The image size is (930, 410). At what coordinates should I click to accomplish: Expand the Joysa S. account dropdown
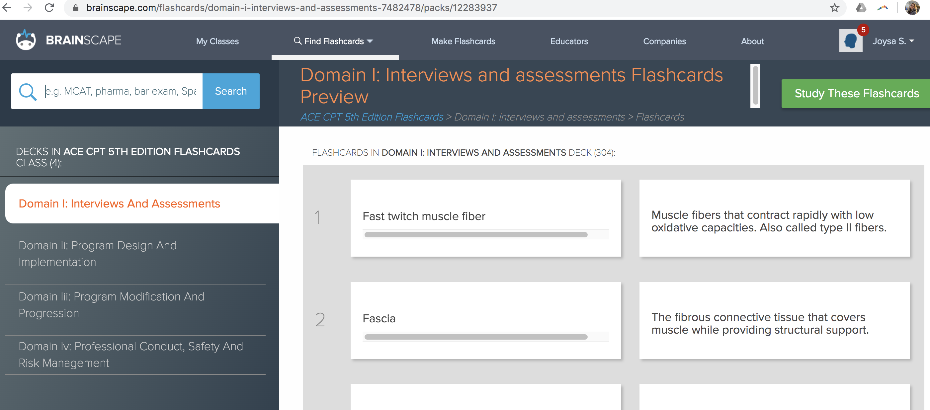tap(893, 41)
